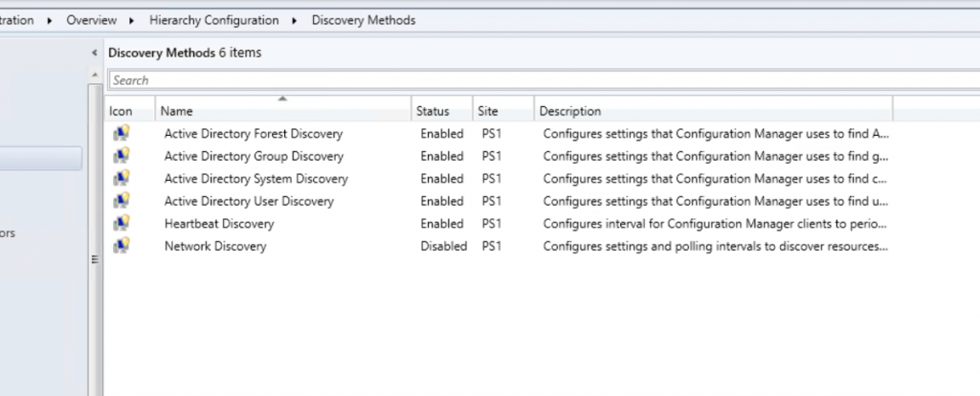The image size is (980, 396).
Task: Click the Network Discovery row icon
Action: pos(122,246)
